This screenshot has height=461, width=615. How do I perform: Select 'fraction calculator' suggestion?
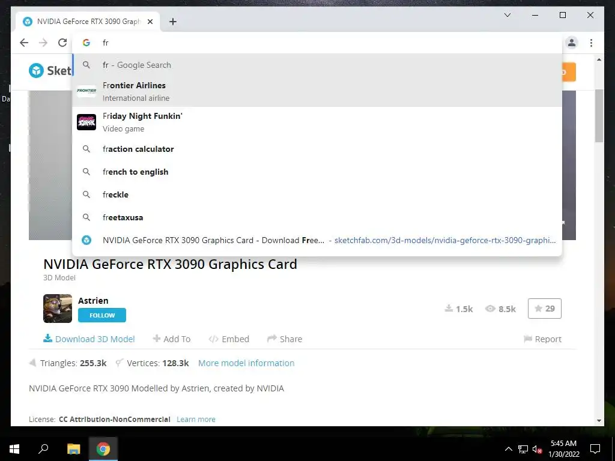pyautogui.click(x=317, y=149)
